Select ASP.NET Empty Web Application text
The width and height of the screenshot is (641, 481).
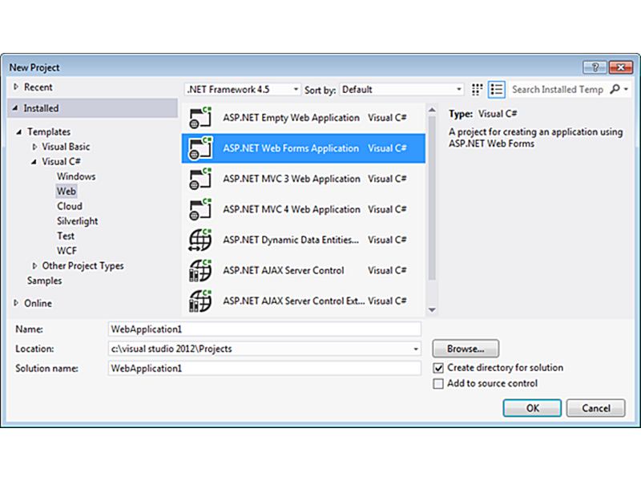pos(291,118)
